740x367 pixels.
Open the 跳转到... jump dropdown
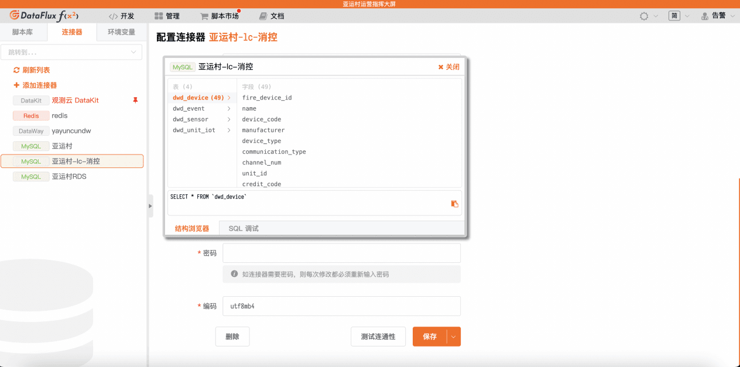[x=71, y=52]
